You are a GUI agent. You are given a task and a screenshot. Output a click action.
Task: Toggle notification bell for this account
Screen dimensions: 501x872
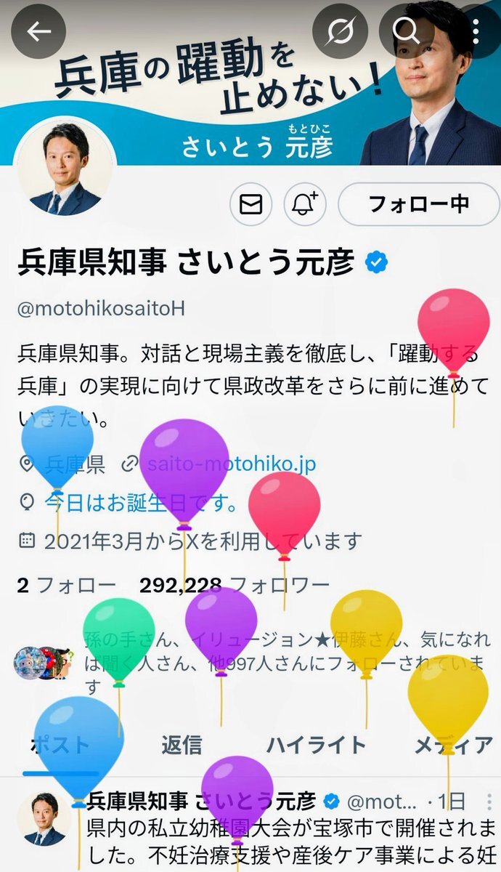coord(305,204)
